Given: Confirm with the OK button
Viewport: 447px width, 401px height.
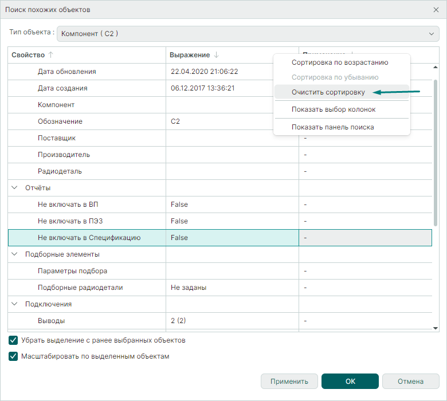Looking at the screenshot, I should click(x=350, y=382).
